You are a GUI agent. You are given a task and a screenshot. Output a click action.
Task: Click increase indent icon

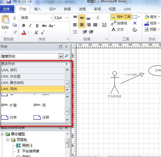point(91,32)
